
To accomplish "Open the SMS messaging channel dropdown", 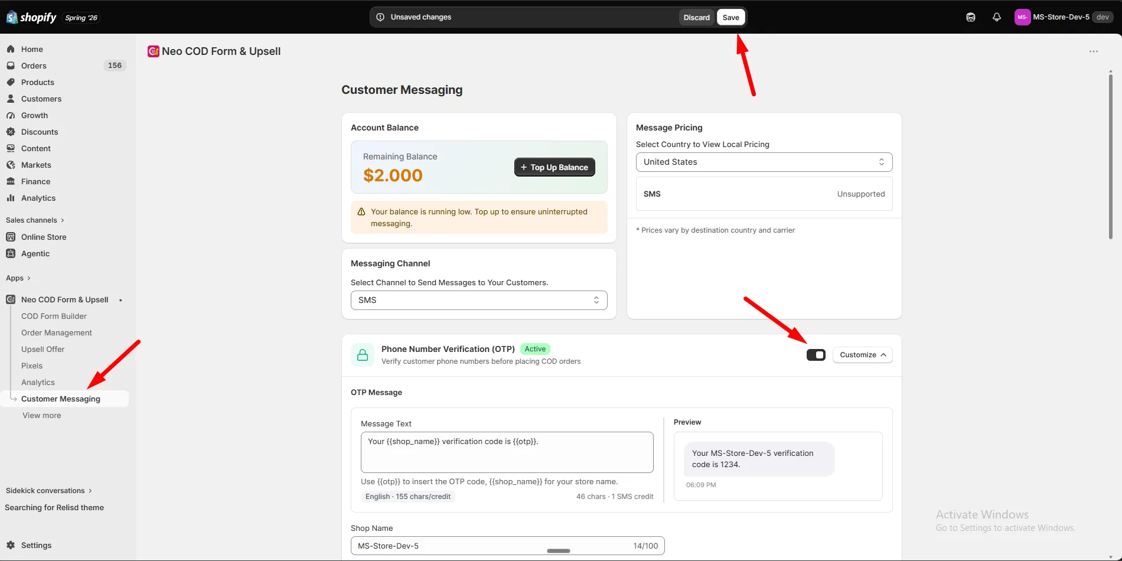I will (479, 300).
